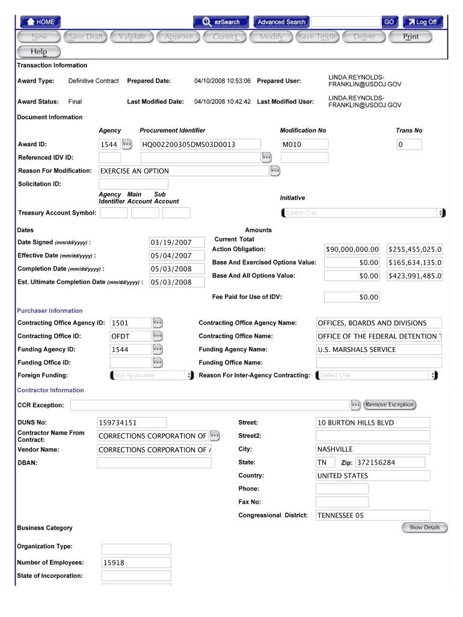Click the lookup icon for Referenced IDV ID

(266, 158)
